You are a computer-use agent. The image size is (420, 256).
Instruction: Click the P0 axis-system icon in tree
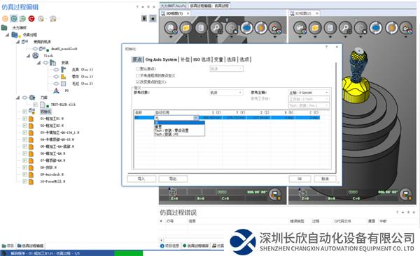(x=56, y=91)
